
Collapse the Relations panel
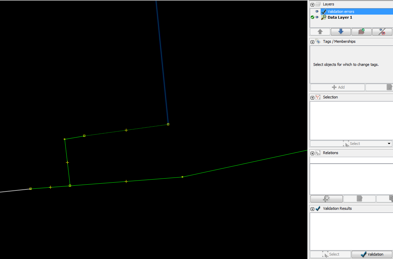[312, 153]
